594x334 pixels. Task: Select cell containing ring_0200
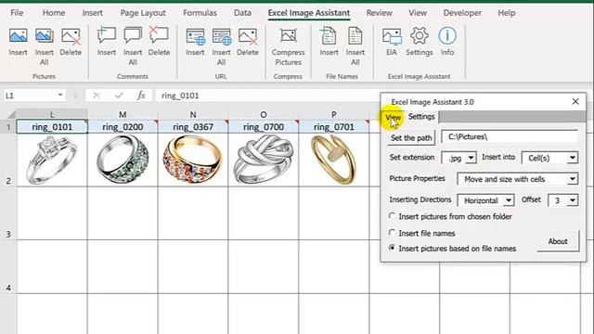(x=123, y=127)
